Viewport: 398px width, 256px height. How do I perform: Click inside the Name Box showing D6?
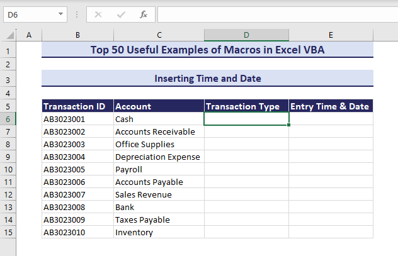[29, 14]
